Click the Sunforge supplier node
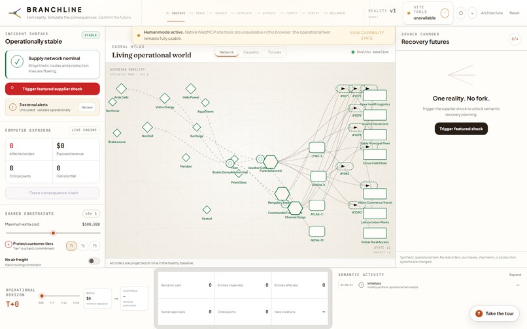 [x=197, y=127]
